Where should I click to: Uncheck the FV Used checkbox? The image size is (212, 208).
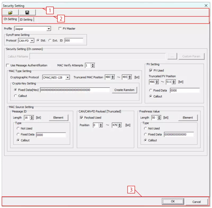150,70
